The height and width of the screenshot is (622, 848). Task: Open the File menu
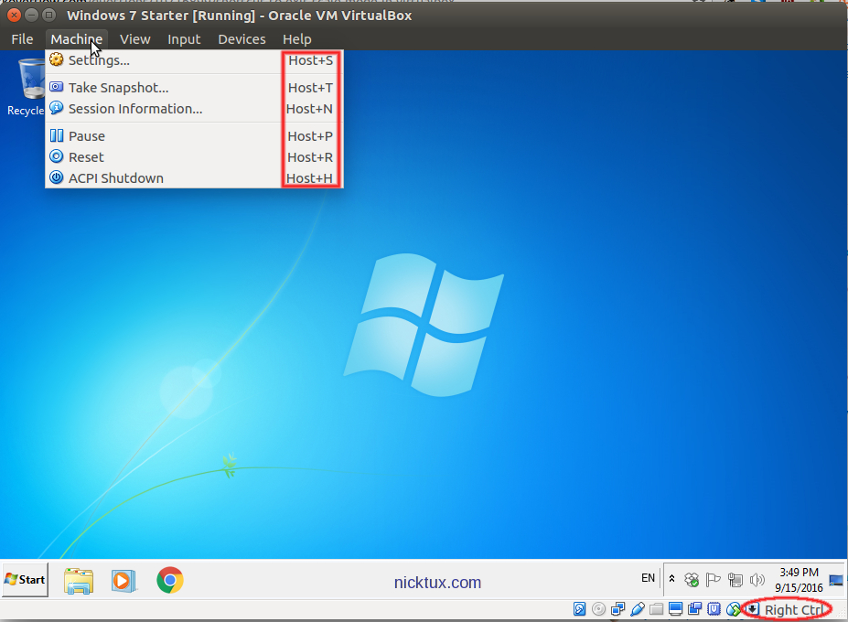click(22, 39)
